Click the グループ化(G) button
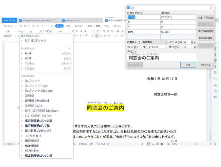221x167 pixels. (205, 18)
